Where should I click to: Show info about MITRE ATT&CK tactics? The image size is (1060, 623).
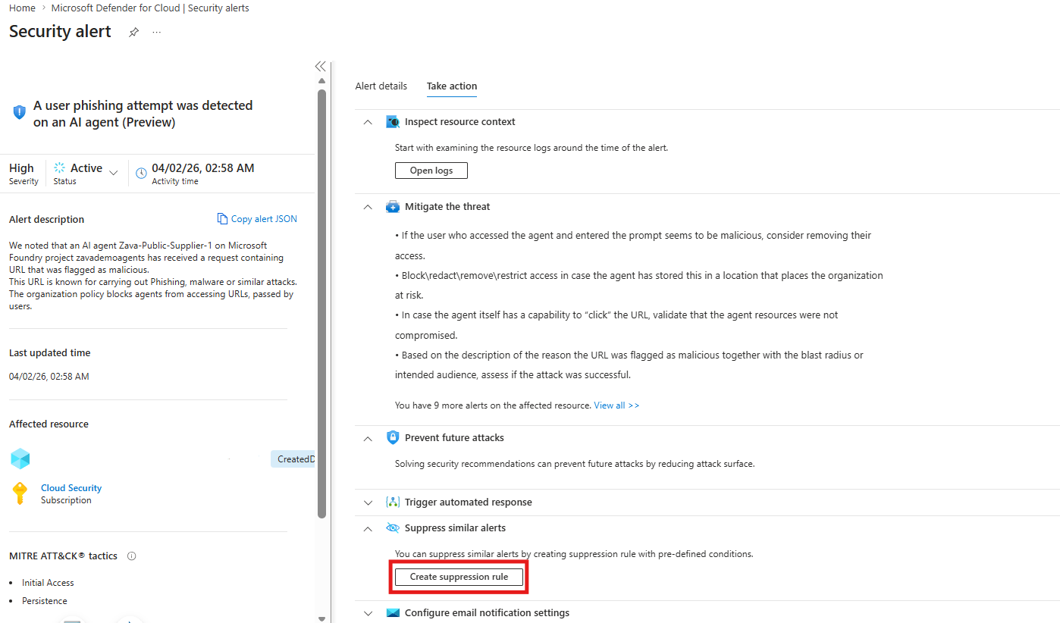(x=132, y=556)
